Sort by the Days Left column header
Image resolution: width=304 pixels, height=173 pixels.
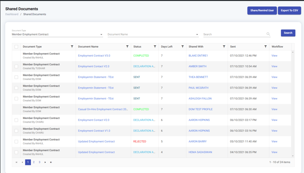tap(167, 47)
